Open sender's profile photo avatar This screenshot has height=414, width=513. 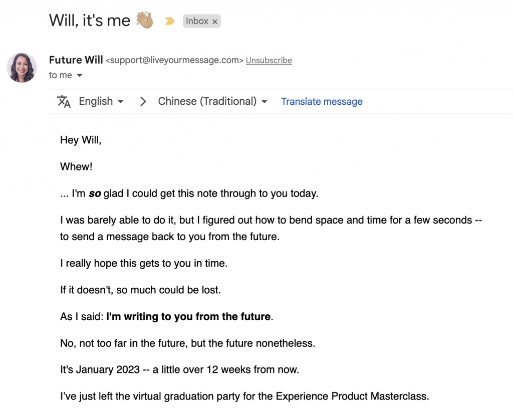[22, 68]
